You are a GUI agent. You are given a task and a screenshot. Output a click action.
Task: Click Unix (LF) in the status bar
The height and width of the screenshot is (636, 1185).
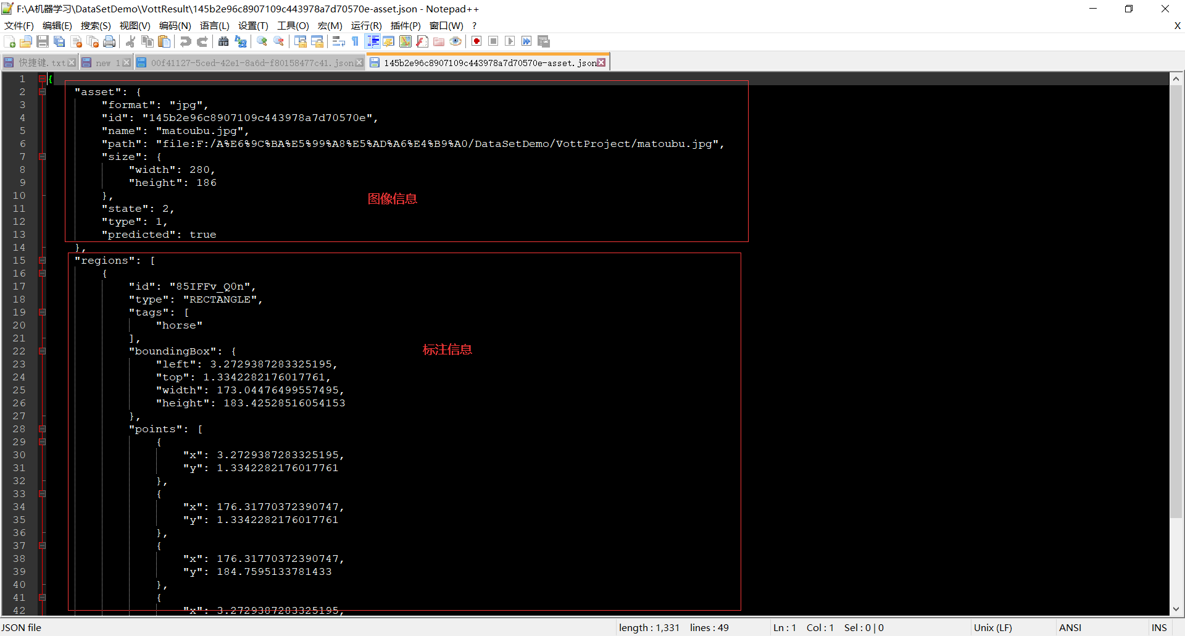point(993,627)
